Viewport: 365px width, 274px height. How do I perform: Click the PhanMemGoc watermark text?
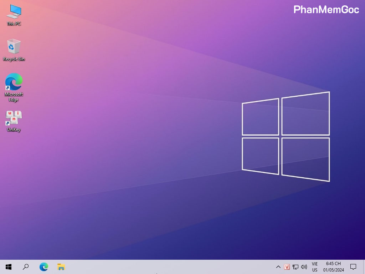(x=326, y=10)
